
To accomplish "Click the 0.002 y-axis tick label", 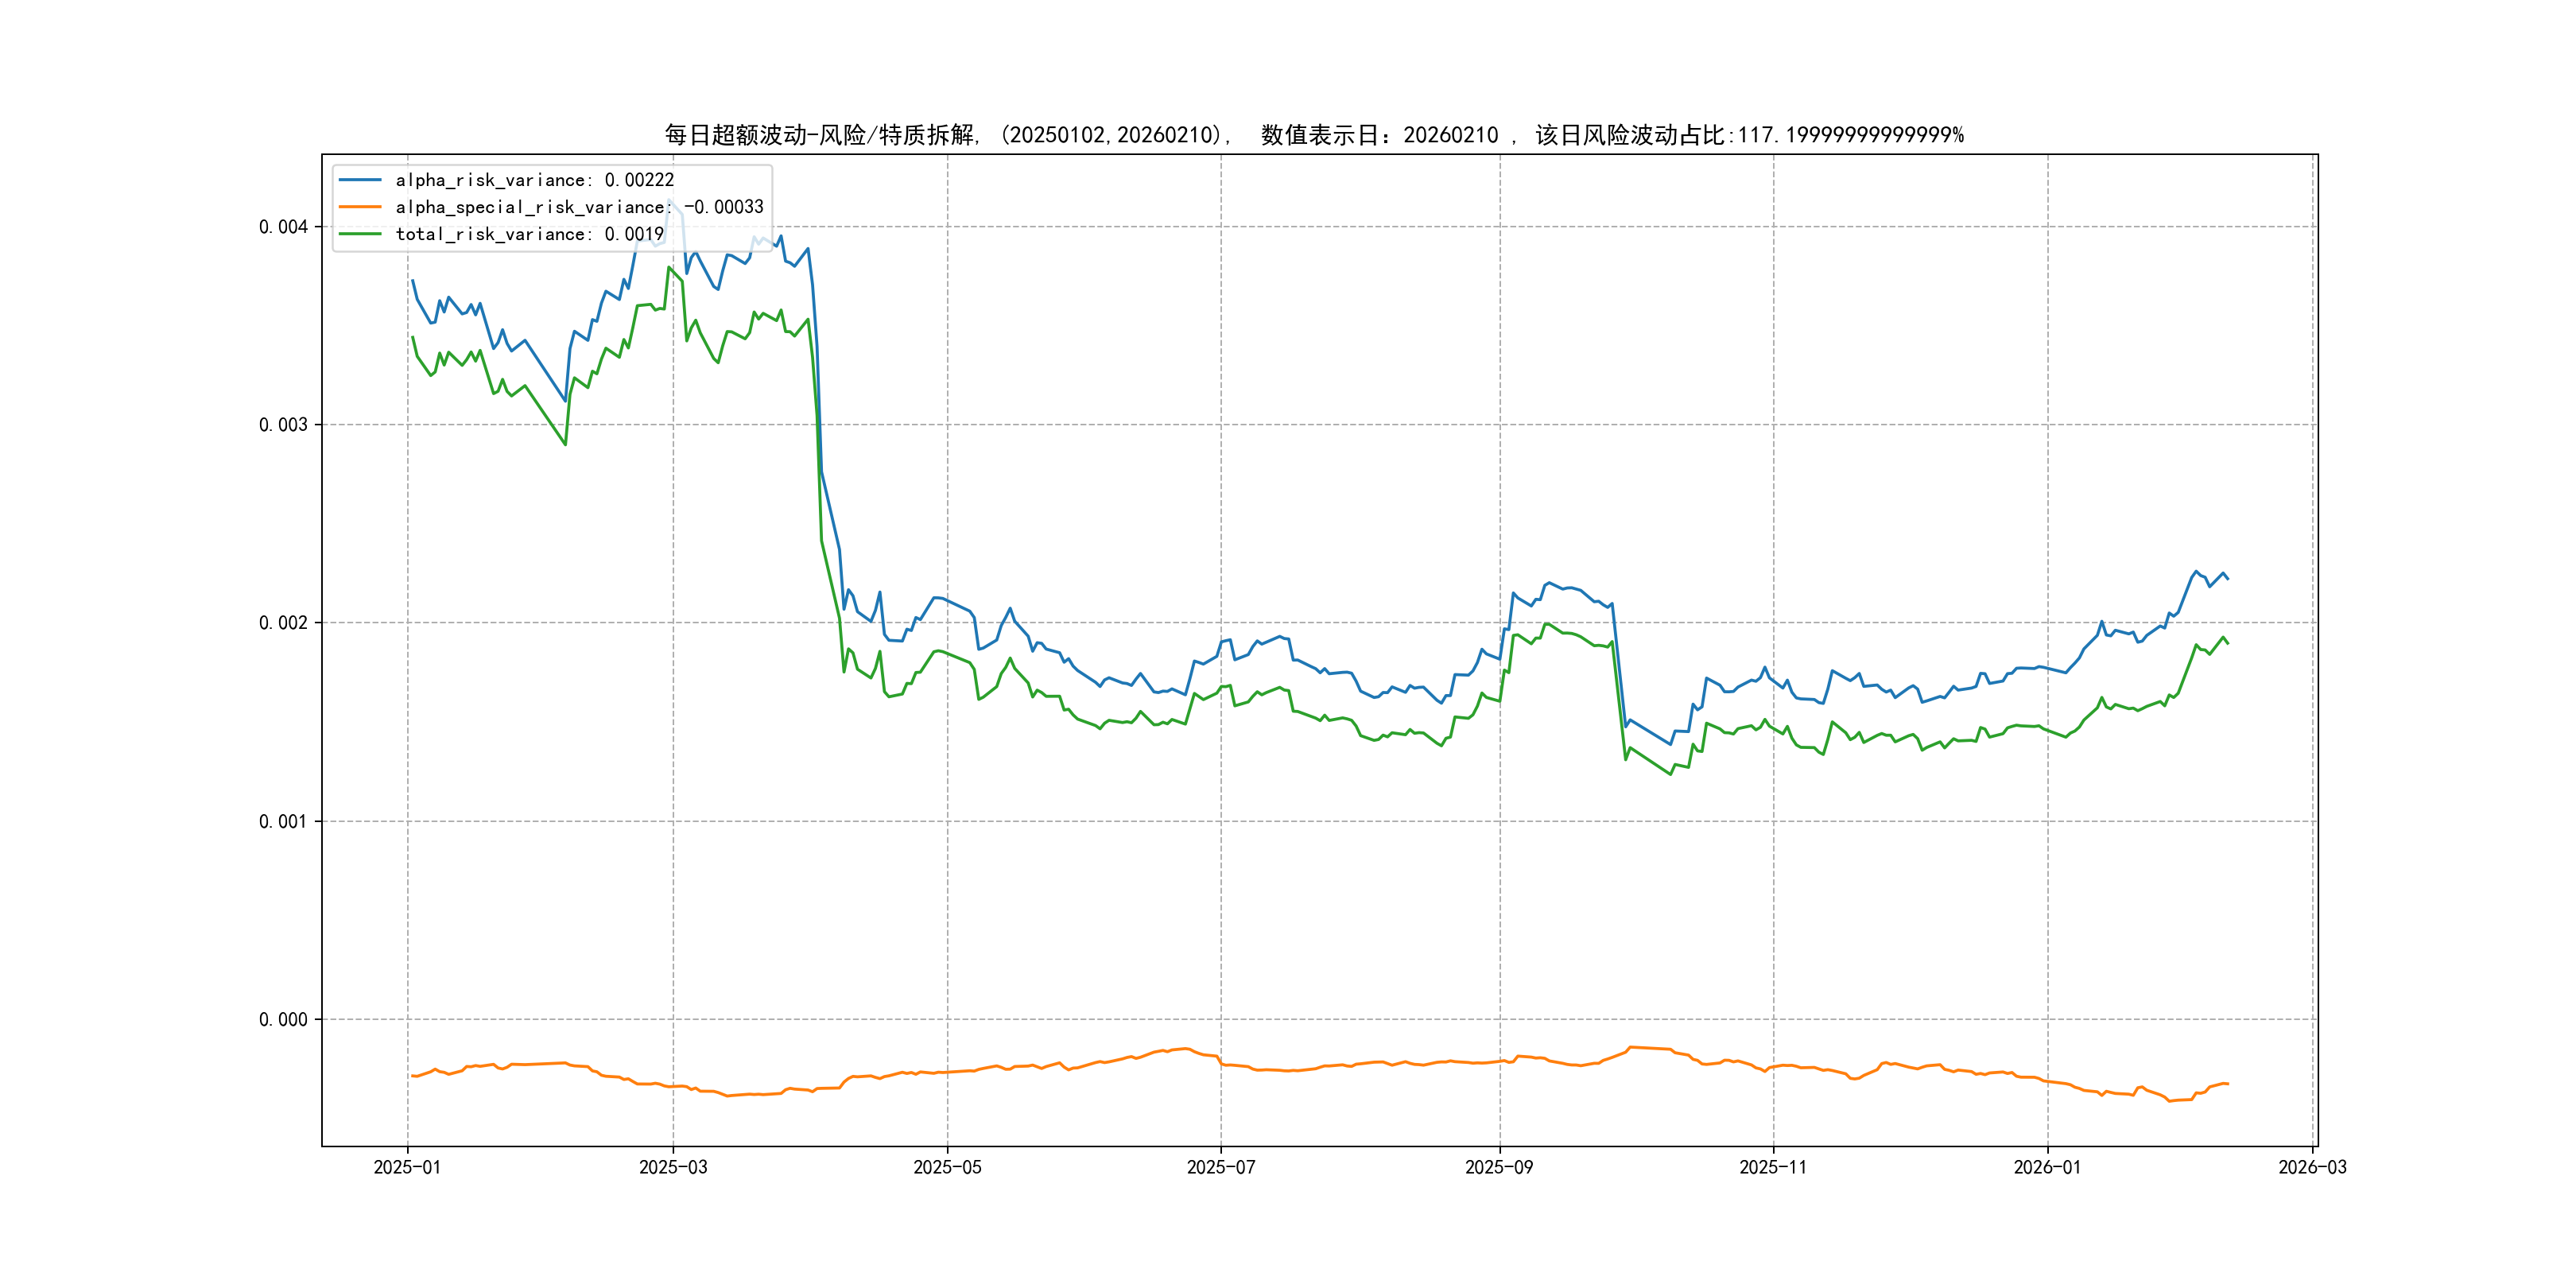I will [x=283, y=623].
